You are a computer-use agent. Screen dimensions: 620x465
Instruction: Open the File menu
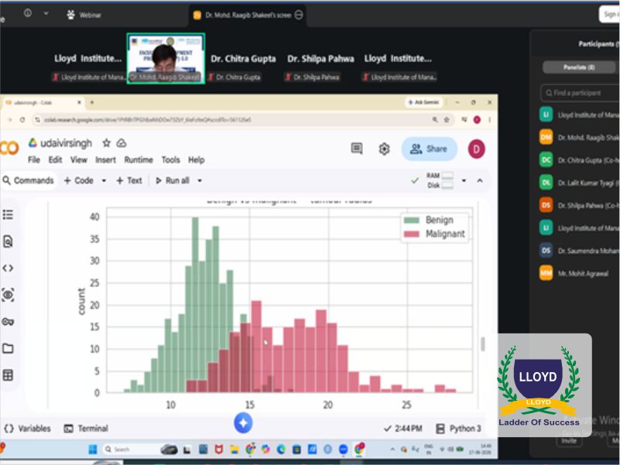tap(34, 159)
